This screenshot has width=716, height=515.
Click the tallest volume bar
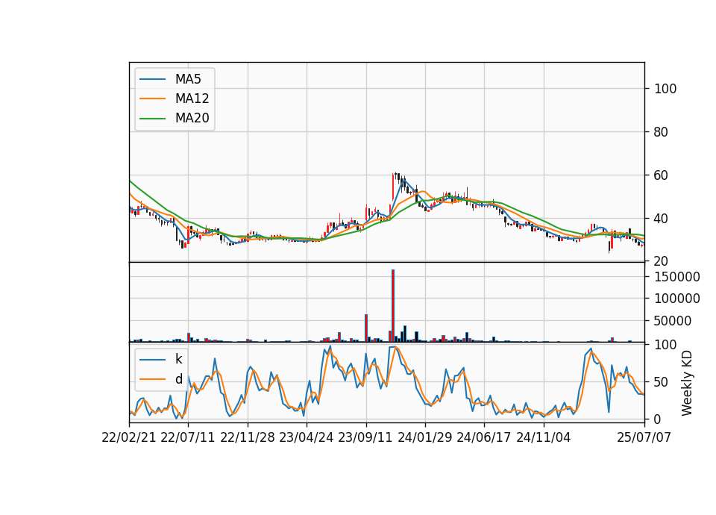coord(393,306)
